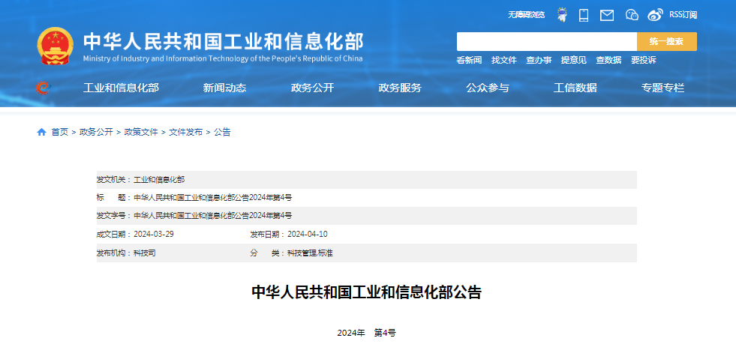
Task: Open the robot assistant icon
Action: click(561, 15)
